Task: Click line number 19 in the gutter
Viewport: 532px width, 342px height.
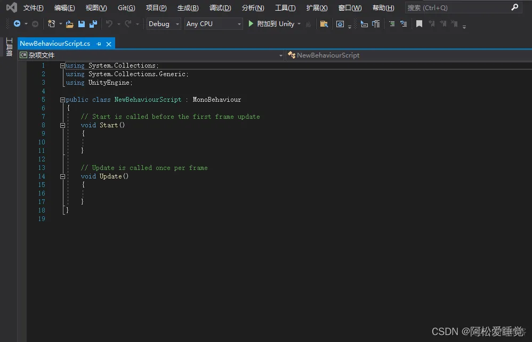Action: (42, 219)
